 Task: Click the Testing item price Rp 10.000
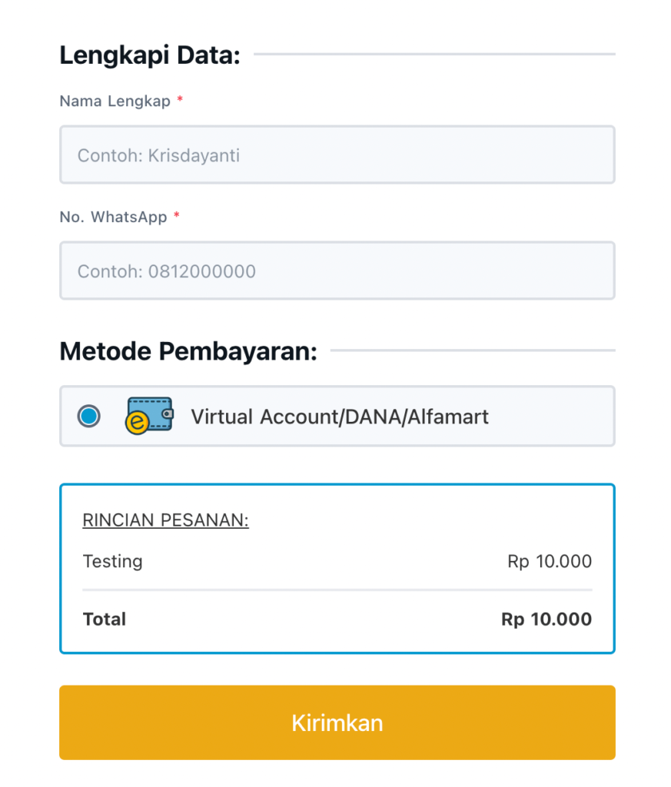tap(550, 561)
